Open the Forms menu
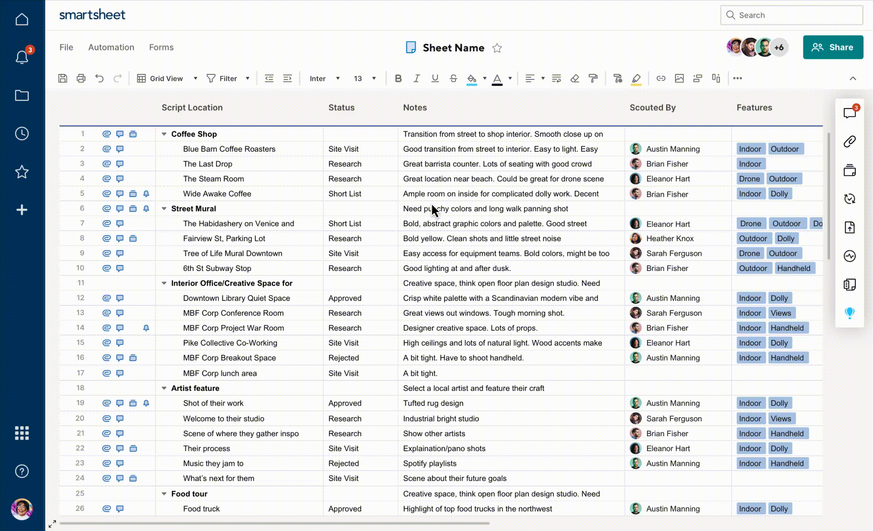The width and height of the screenshot is (873, 531). pyautogui.click(x=161, y=47)
